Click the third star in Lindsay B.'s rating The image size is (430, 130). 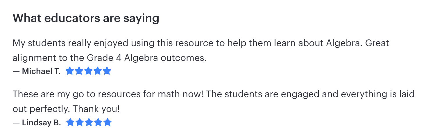coord(89,122)
